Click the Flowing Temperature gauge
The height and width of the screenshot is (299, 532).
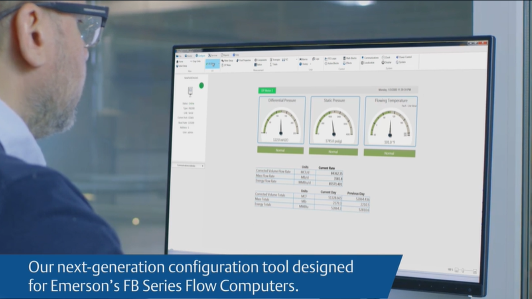tap(390, 121)
